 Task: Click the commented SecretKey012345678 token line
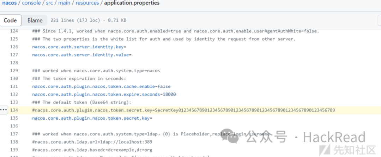point(183,110)
